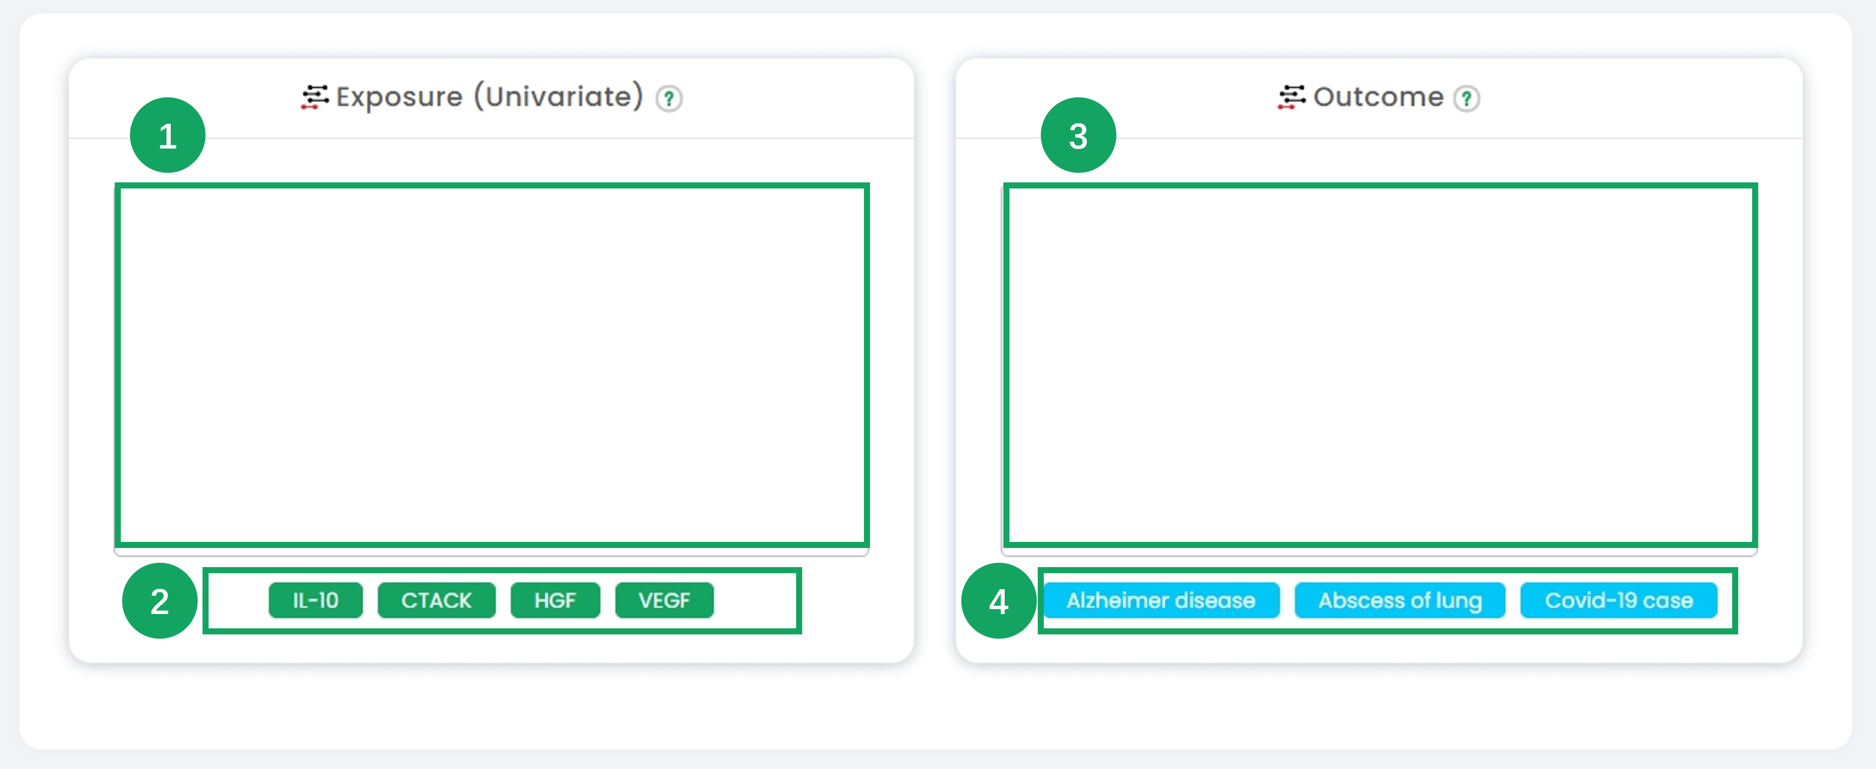The image size is (1876, 769).
Task: Click the green step 3 circle badge
Action: 1078,135
